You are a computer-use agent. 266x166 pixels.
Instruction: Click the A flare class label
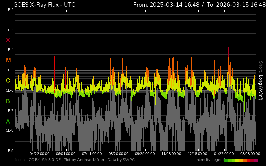(x=8, y=122)
